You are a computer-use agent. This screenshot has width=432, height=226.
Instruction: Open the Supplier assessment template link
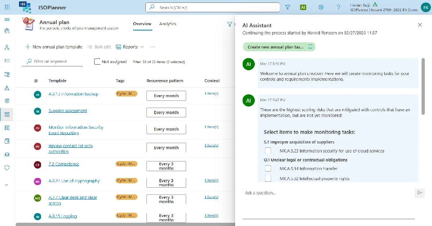pyautogui.click(x=68, y=110)
